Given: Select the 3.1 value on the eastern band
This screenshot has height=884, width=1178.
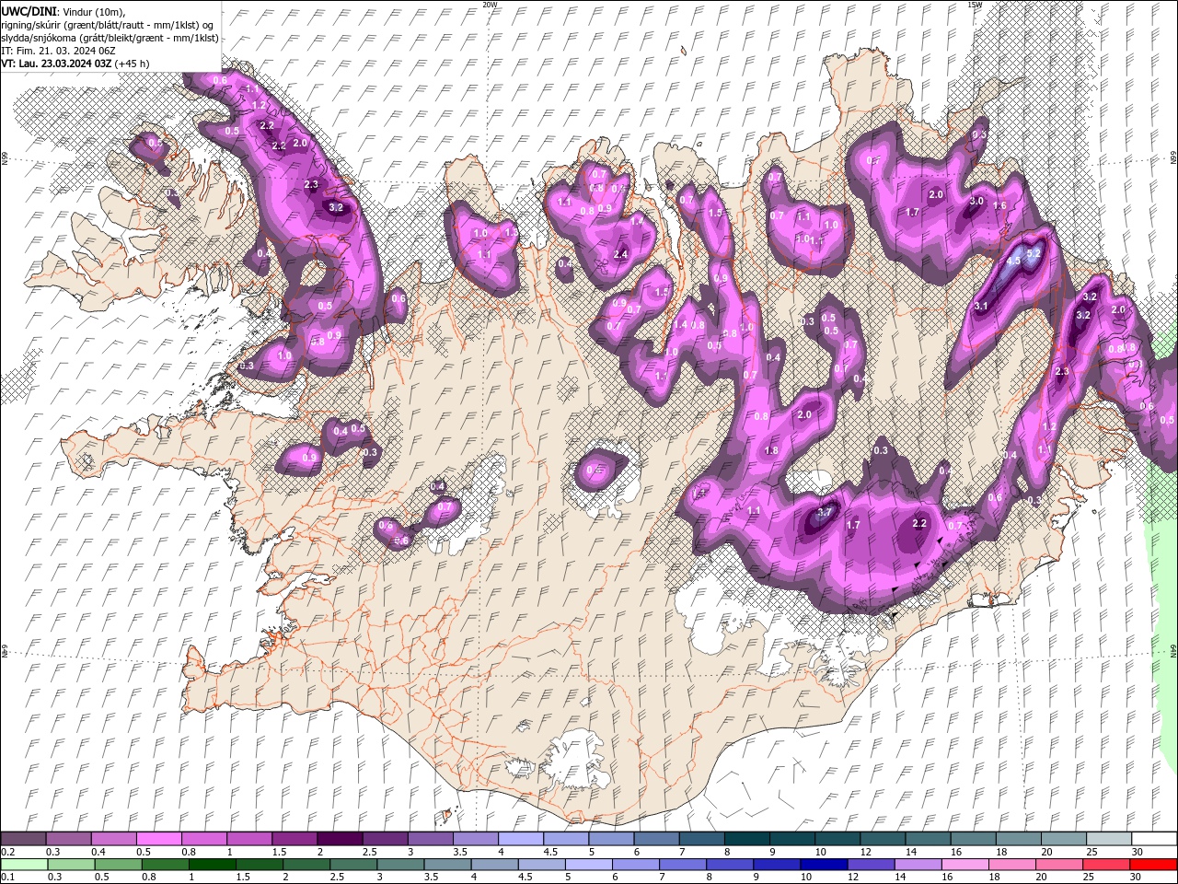Looking at the screenshot, I should [980, 307].
